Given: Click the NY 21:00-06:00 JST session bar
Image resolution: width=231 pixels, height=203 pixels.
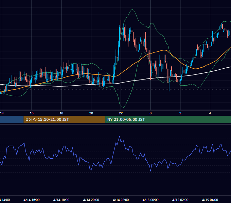Looking at the screenshot, I should tap(168, 119).
